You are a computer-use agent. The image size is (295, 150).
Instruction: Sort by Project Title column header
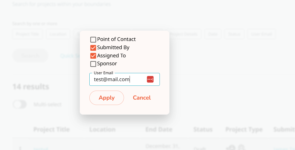click(51, 130)
